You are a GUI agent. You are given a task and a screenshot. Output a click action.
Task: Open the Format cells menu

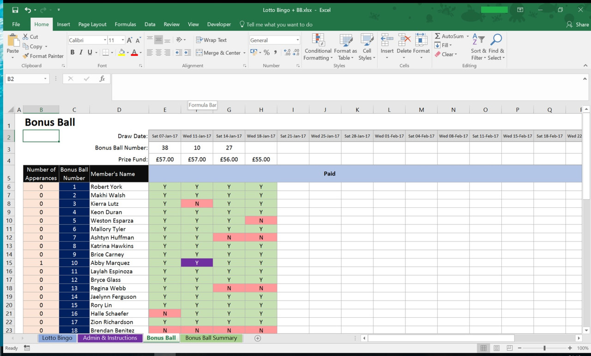[x=421, y=47]
